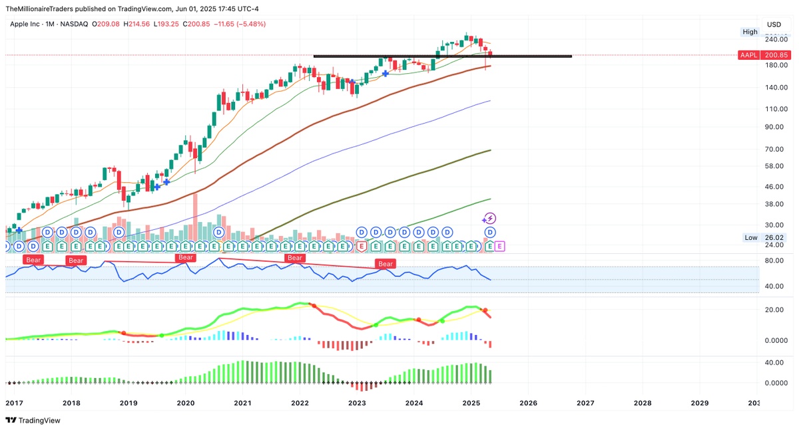
Task: Click the Bear label near 2022 on RSI
Action: point(294,258)
